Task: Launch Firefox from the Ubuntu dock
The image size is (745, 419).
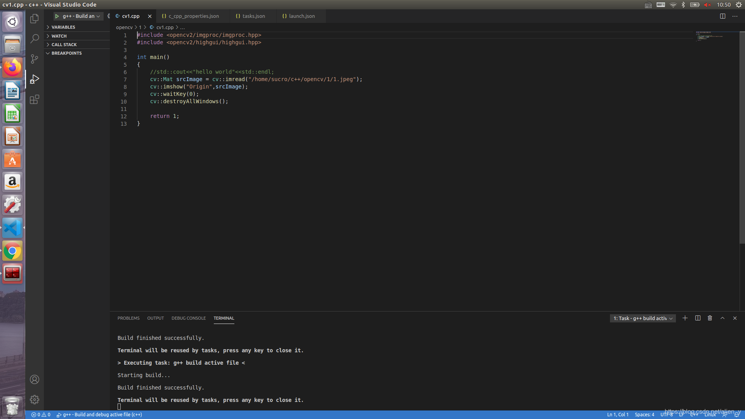Action: pos(12,68)
